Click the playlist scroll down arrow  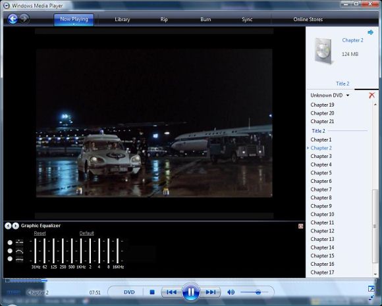(x=375, y=274)
